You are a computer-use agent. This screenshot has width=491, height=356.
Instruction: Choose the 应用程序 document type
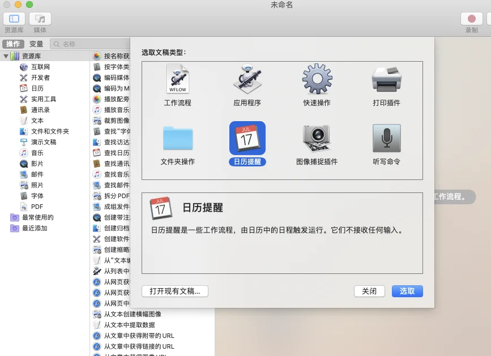coord(247,79)
